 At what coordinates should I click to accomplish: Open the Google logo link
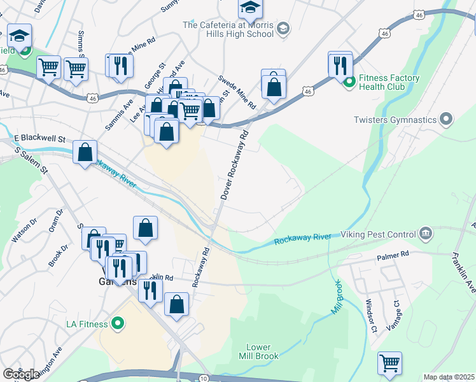21,374
